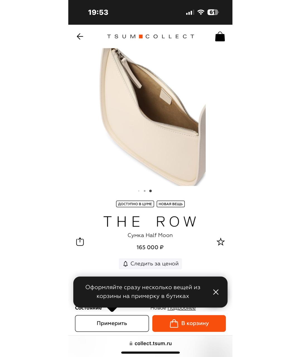The height and width of the screenshot is (357, 301).
Task: Select the НОВАЯ ВЕЩЬ tag
Action: [x=171, y=204]
